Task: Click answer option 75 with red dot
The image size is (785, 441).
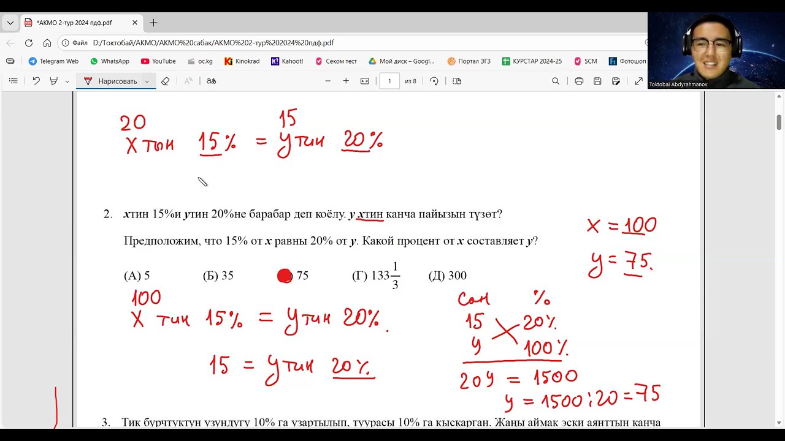Action: pyautogui.click(x=293, y=276)
